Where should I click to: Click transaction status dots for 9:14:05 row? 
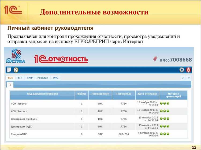click(165, 111)
